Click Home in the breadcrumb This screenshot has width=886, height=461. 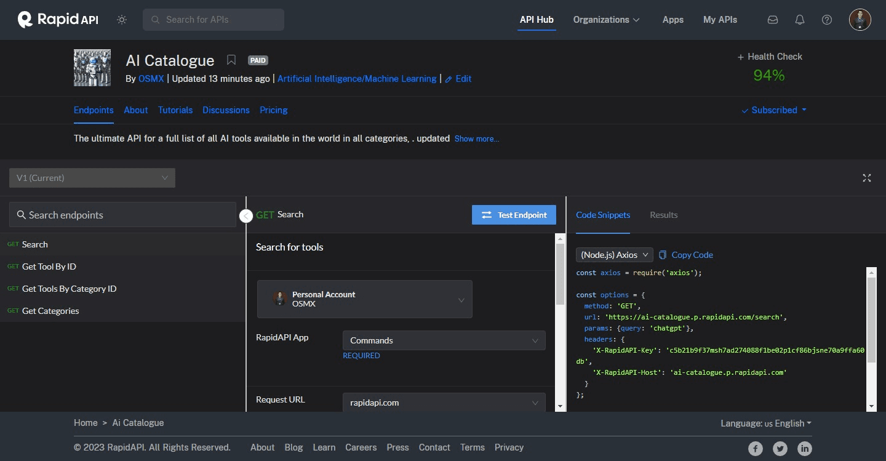(x=86, y=423)
